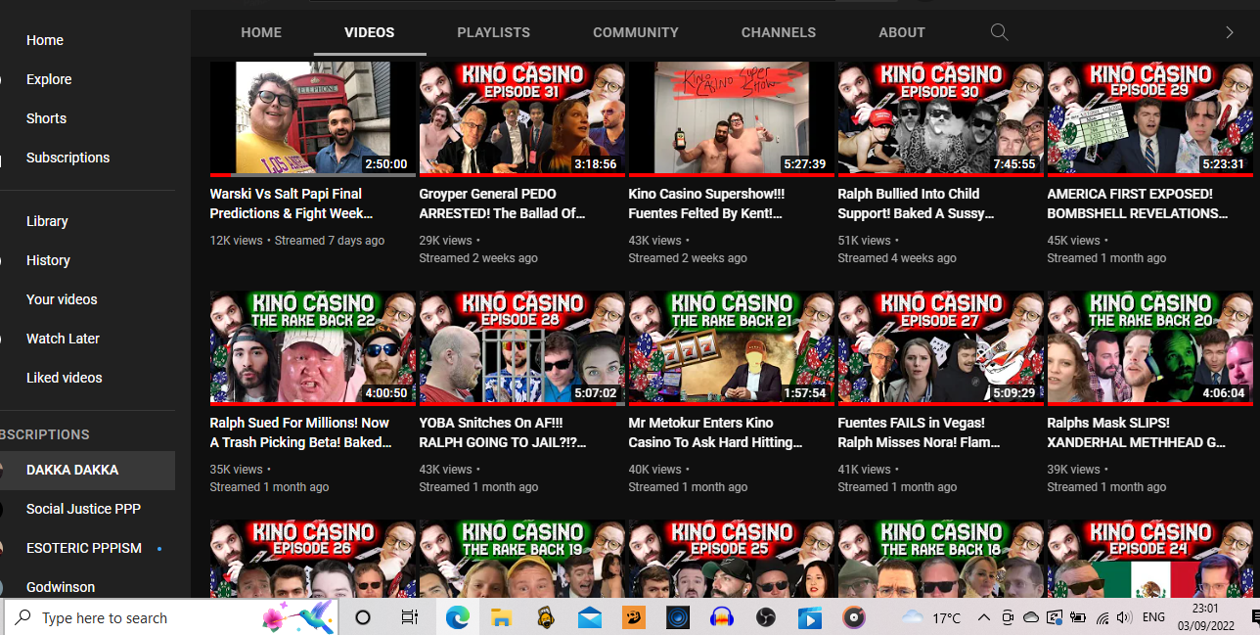Click the 'Ralphs Mask SLIPS!' video title
Viewport: 1260px width, 635px height.
1137,432
